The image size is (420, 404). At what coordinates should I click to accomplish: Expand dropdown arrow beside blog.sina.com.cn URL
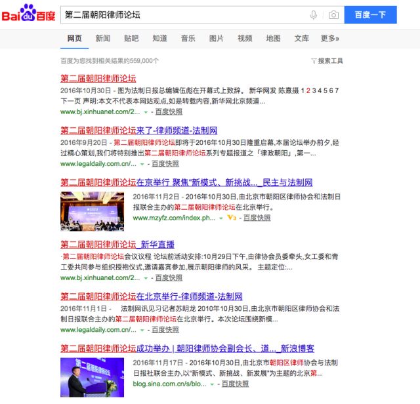click(x=212, y=384)
